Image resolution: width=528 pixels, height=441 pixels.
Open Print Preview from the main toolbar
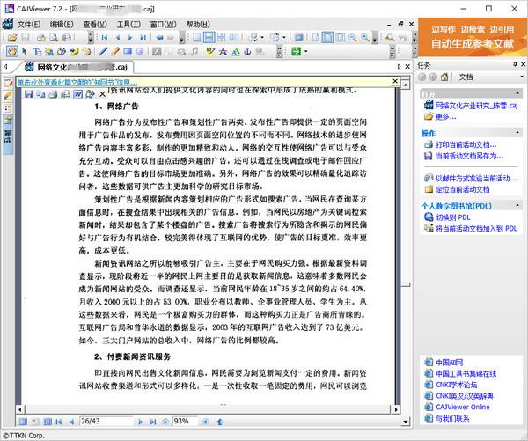(54, 37)
